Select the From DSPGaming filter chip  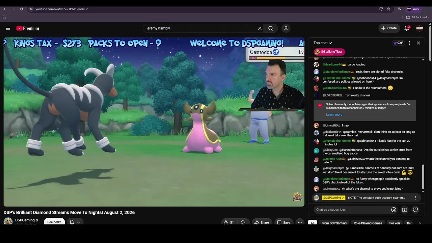334,223
